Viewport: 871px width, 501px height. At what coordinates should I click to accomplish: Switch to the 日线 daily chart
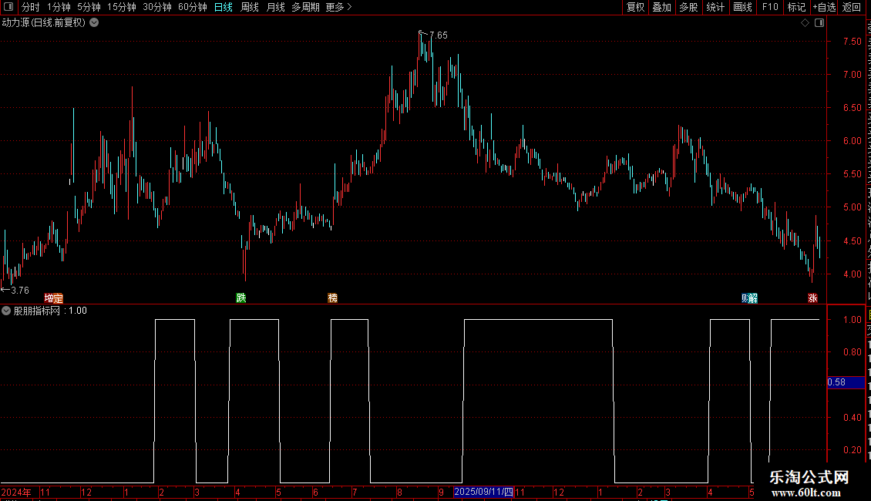[x=224, y=7]
